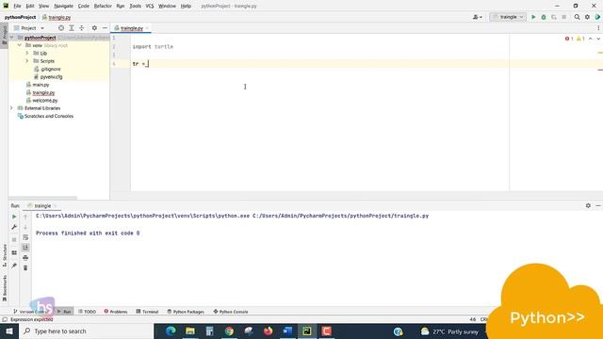Open the Navigate menu

(x=63, y=6)
